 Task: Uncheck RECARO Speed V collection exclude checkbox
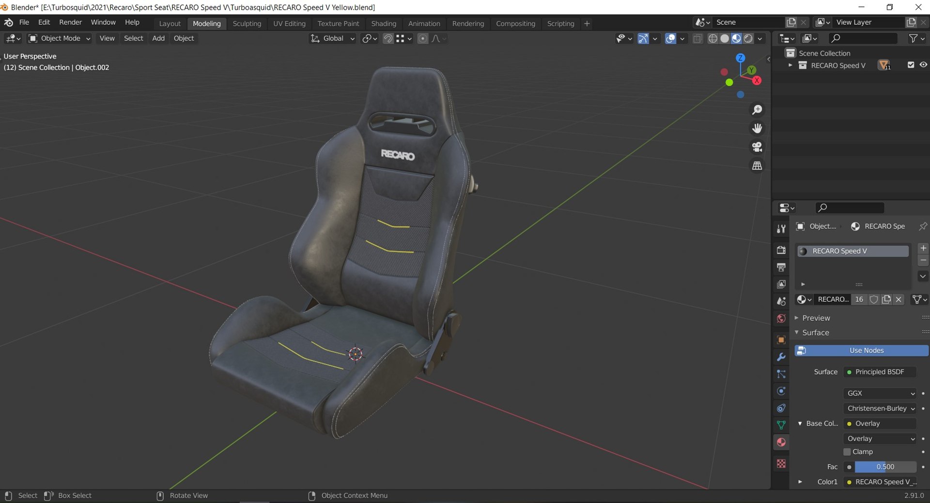911,65
